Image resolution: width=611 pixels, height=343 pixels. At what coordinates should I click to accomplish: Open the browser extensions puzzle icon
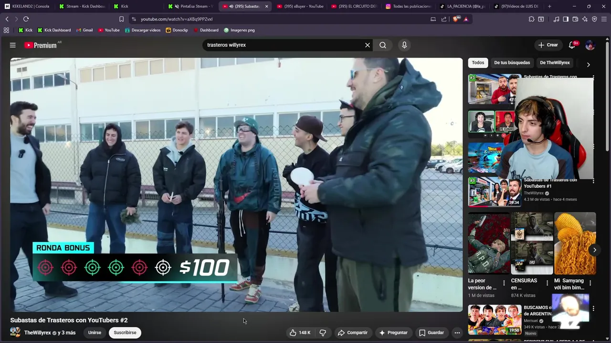pyautogui.click(x=531, y=19)
